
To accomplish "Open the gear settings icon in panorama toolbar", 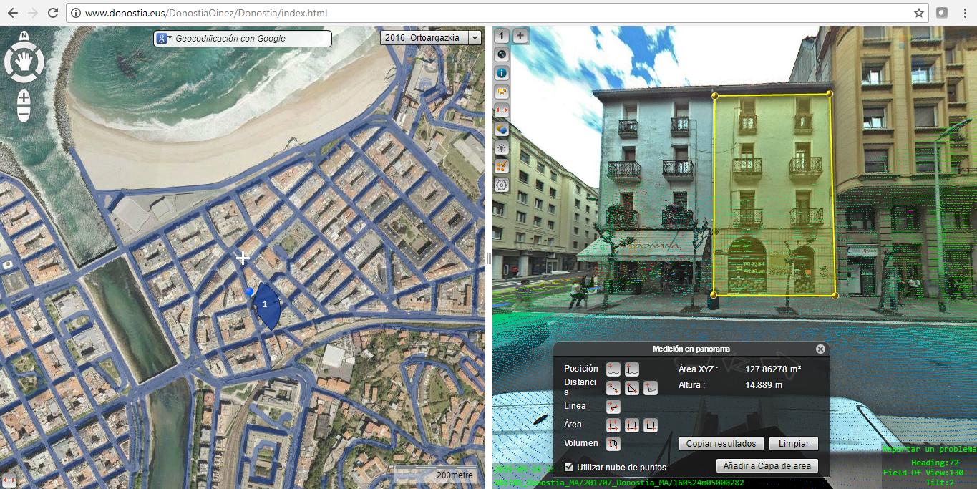I will pos(502,185).
